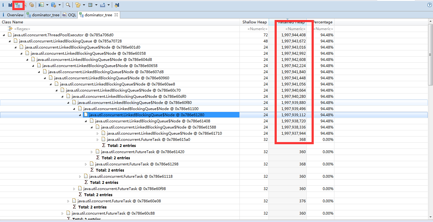This screenshot has height=222, width=433.
Task: Click the retained heap value 376
Action: click(x=302, y=201)
